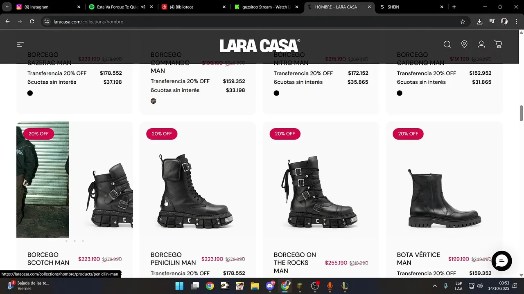Open the user account icon

(x=481, y=45)
